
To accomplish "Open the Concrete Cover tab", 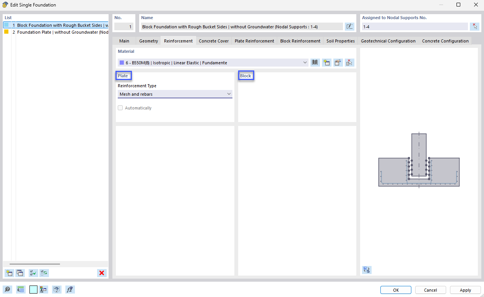I will point(214,41).
